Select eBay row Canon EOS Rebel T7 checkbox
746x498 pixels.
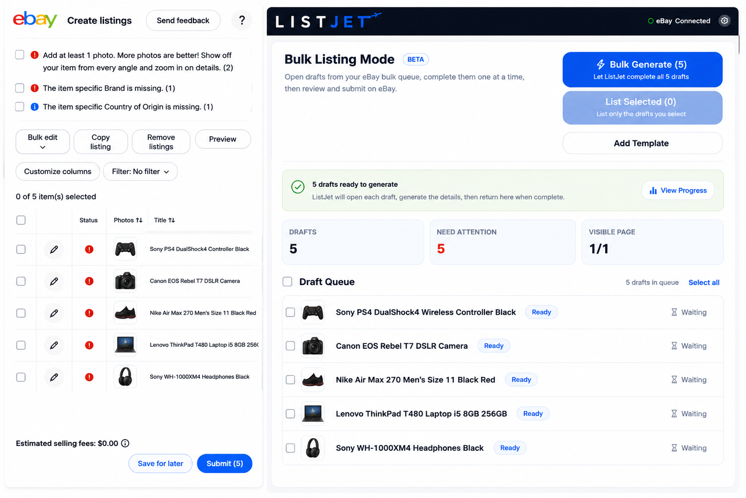click(21, 281)
